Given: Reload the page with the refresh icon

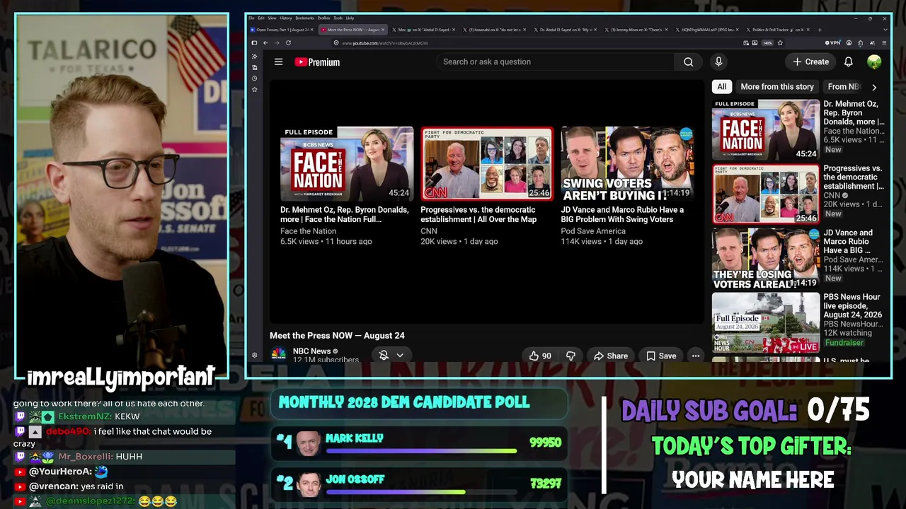Looking at the screenshot, I should click(288, 43).
